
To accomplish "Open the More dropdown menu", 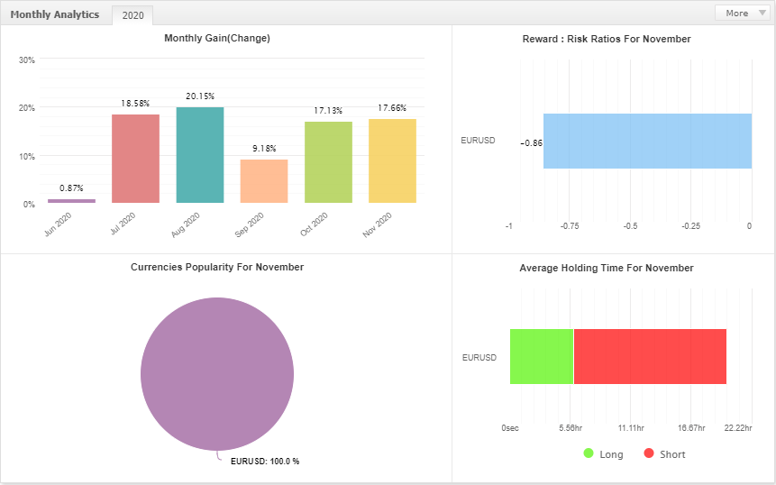I will pyautogui.click(x=743, y=13).
